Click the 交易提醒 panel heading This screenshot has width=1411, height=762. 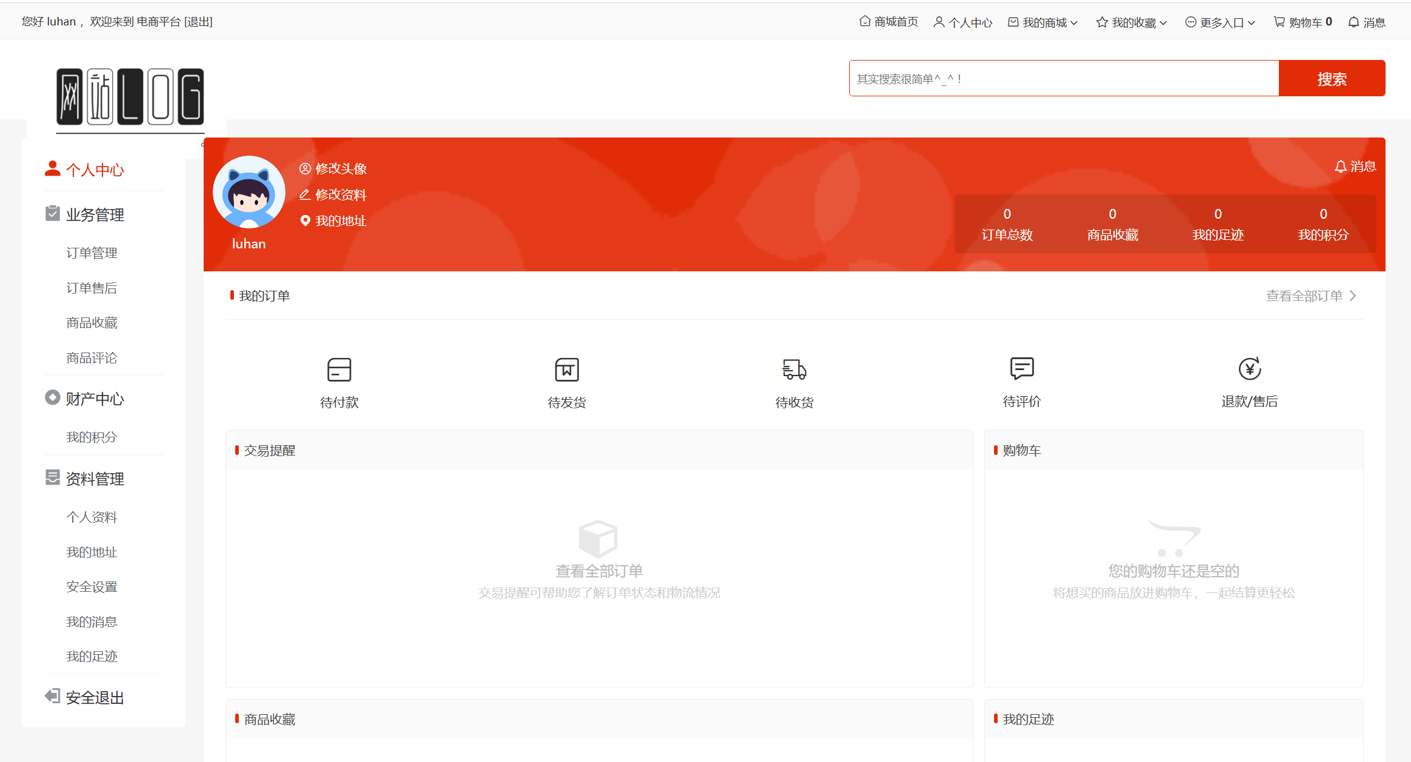pos(270,451)
